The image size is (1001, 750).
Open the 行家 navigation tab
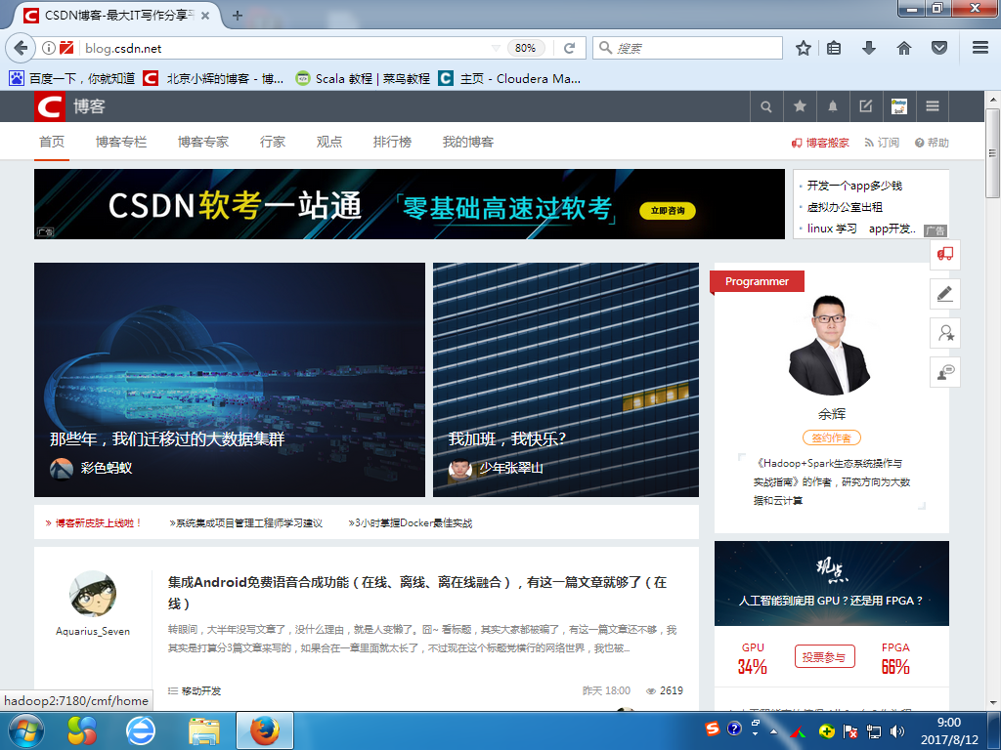[273, 142]
